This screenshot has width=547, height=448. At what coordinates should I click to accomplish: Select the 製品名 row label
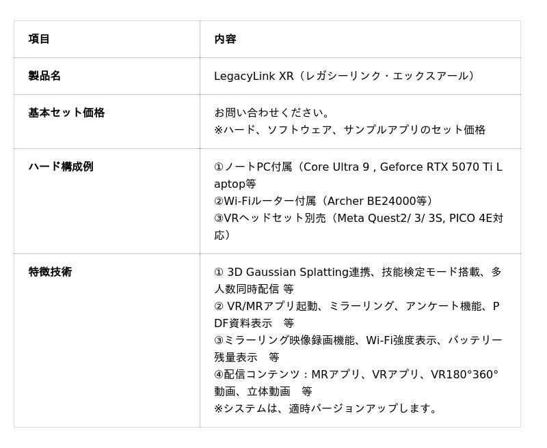tap(44, 76)
